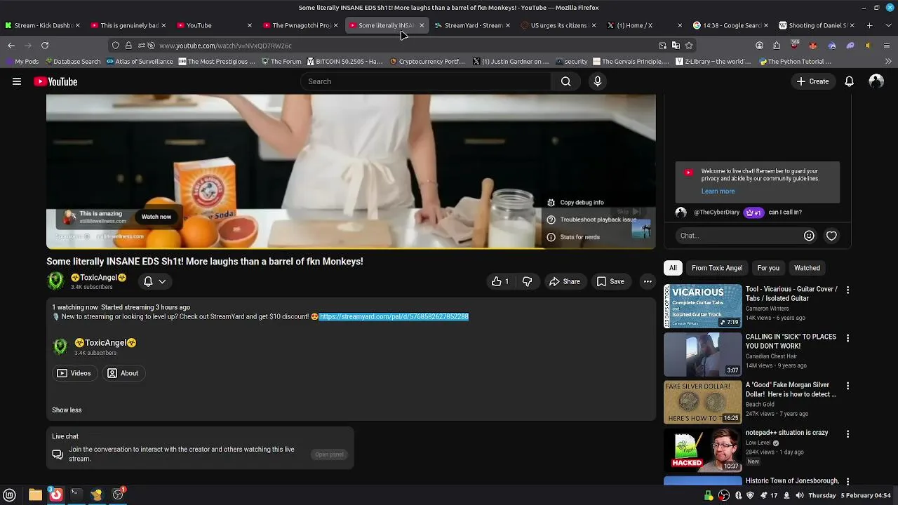Open the streamyard.com referral link

point(394,317)
